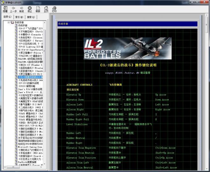Viewport: 210px width, 172px height.
Task: Print the topic using 打印 icon
Action: point(54,8)
